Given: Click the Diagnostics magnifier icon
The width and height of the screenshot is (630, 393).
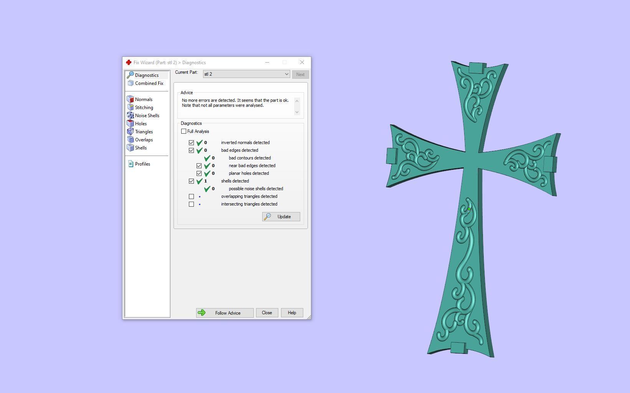Looking at the screenshot, I should pyautogui.click(x=130, y=75).
